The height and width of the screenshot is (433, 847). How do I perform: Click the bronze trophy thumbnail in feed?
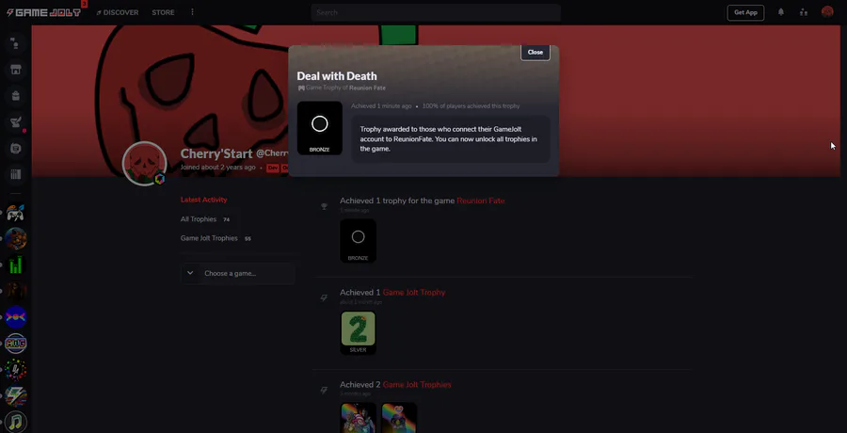coord(359,241)
